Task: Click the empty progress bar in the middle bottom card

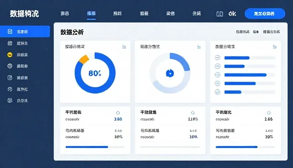Action: click(x=170, y=147)
